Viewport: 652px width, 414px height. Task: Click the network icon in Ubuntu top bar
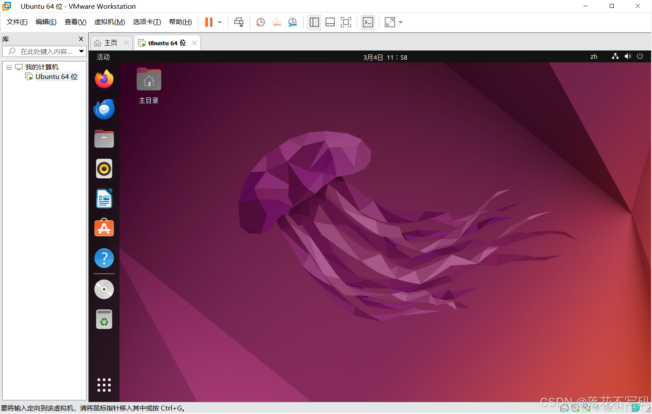tap(615, 56)
